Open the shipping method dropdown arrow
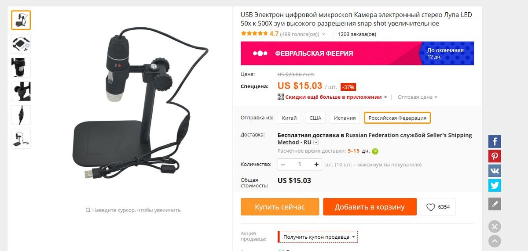The height and width of the screenshot is (251, 528). [316, 143]
